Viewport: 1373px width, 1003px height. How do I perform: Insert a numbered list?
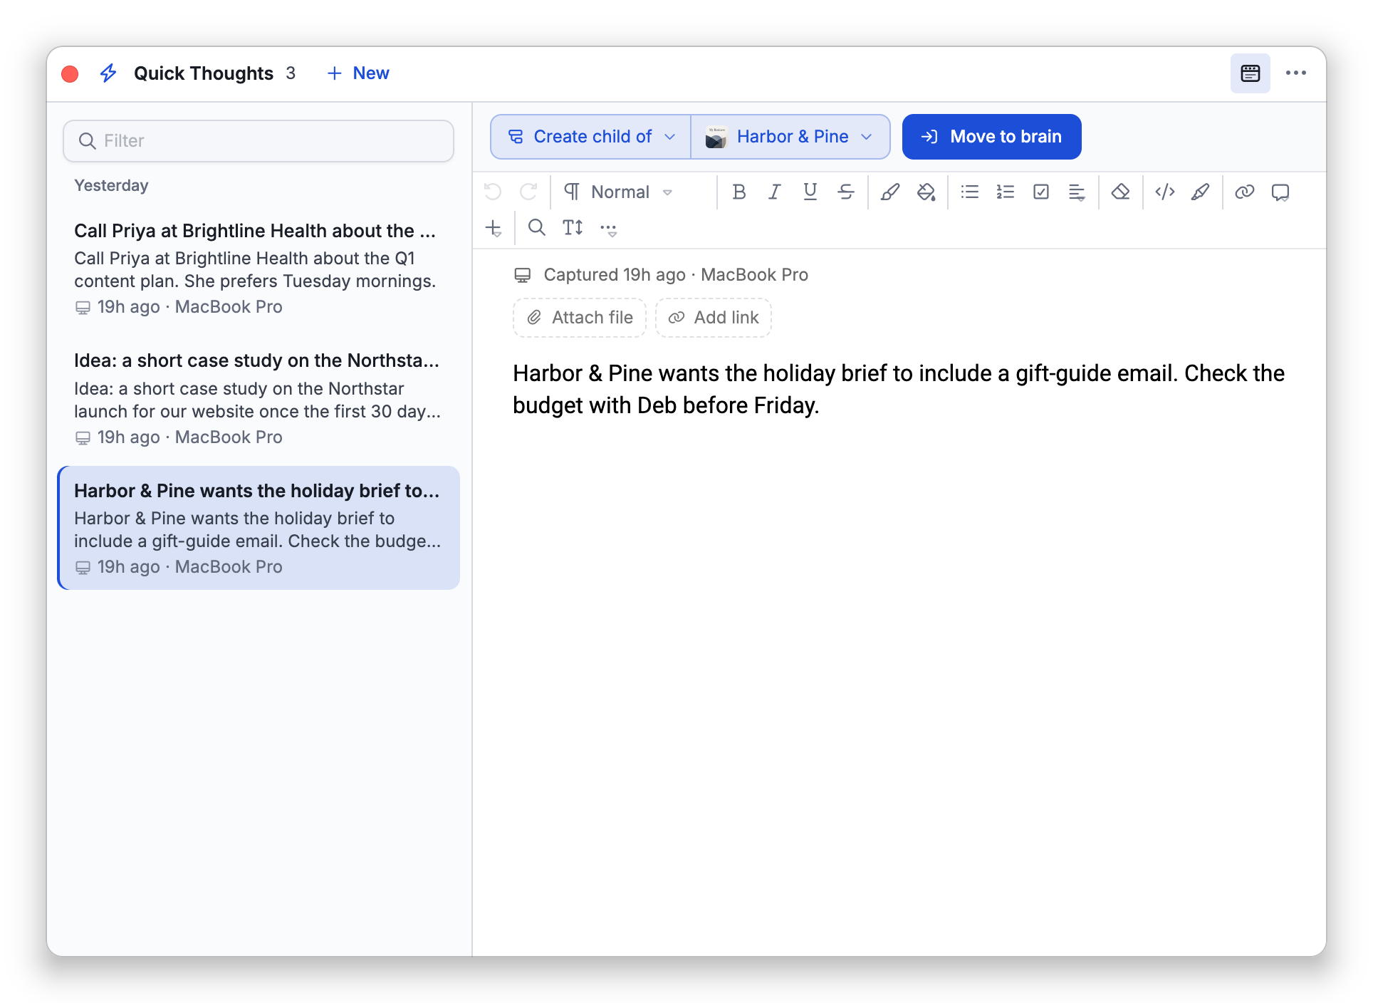click(x=1005, y=192)
